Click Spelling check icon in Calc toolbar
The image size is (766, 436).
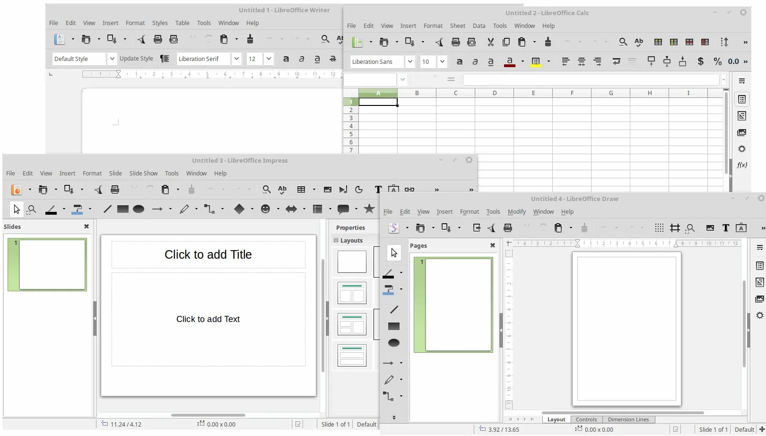click(639, 42)
